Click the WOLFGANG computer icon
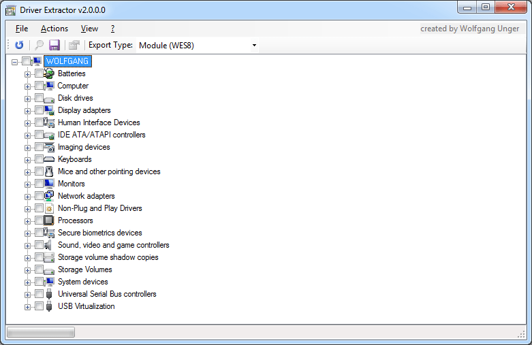The width and height of the screenshot is (532, 345). click(x=37, y=61)
